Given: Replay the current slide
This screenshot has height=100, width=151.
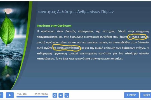Looking at the screenshot, I should [55, 95].
